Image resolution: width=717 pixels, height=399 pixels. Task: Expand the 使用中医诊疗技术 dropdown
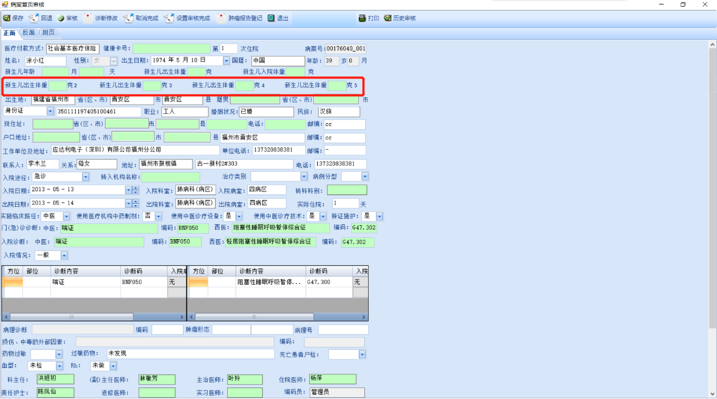tap(323, 217)
